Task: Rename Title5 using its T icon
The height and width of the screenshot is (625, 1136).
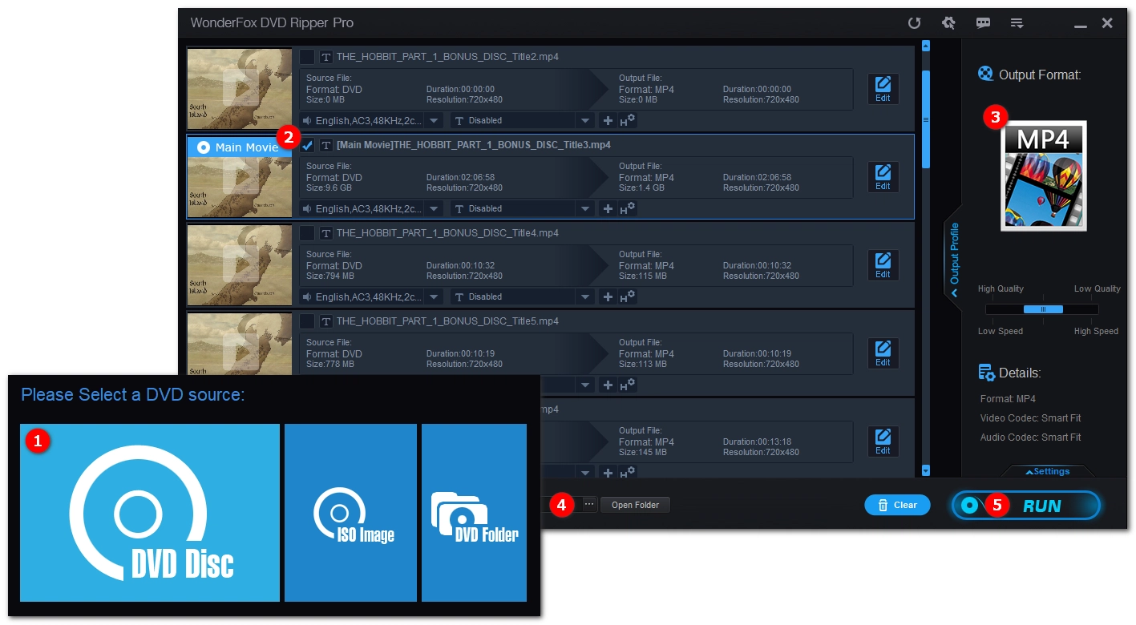Action: 326,321
